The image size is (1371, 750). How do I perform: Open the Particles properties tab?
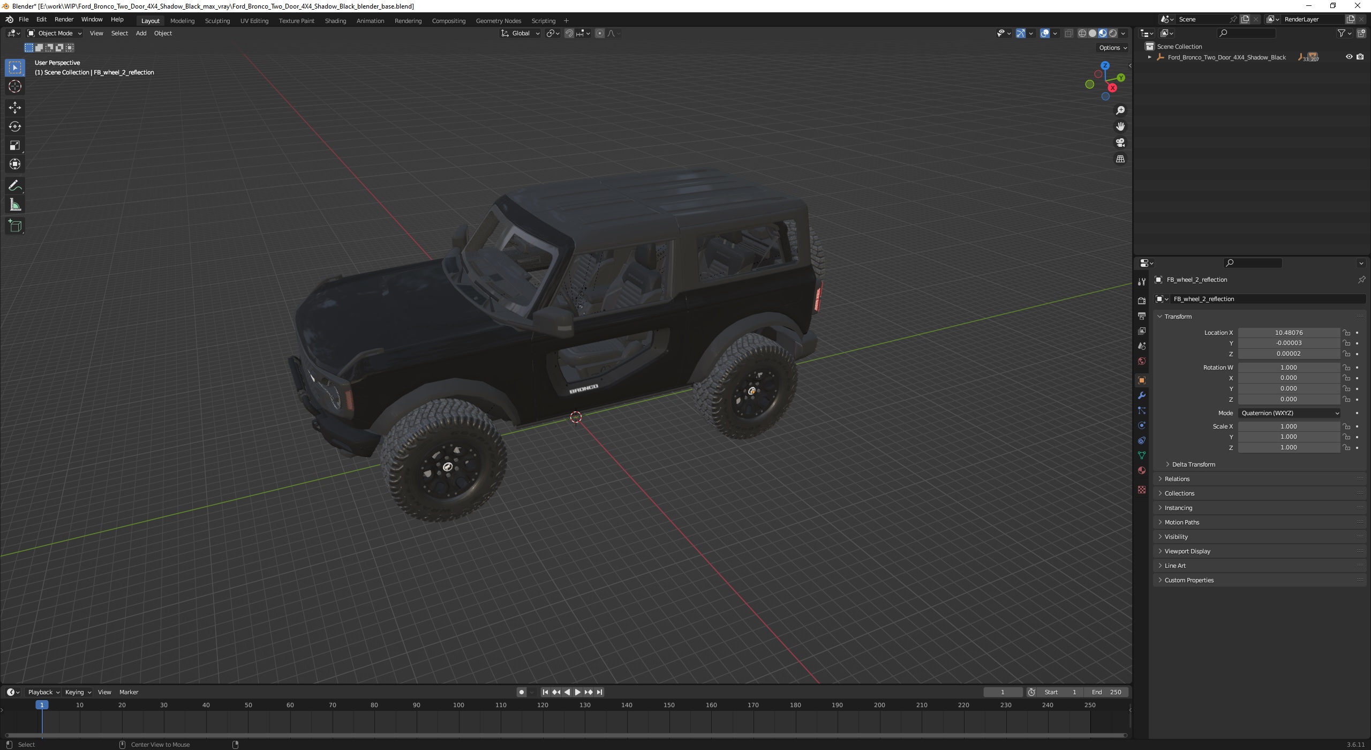(1142, 410)
